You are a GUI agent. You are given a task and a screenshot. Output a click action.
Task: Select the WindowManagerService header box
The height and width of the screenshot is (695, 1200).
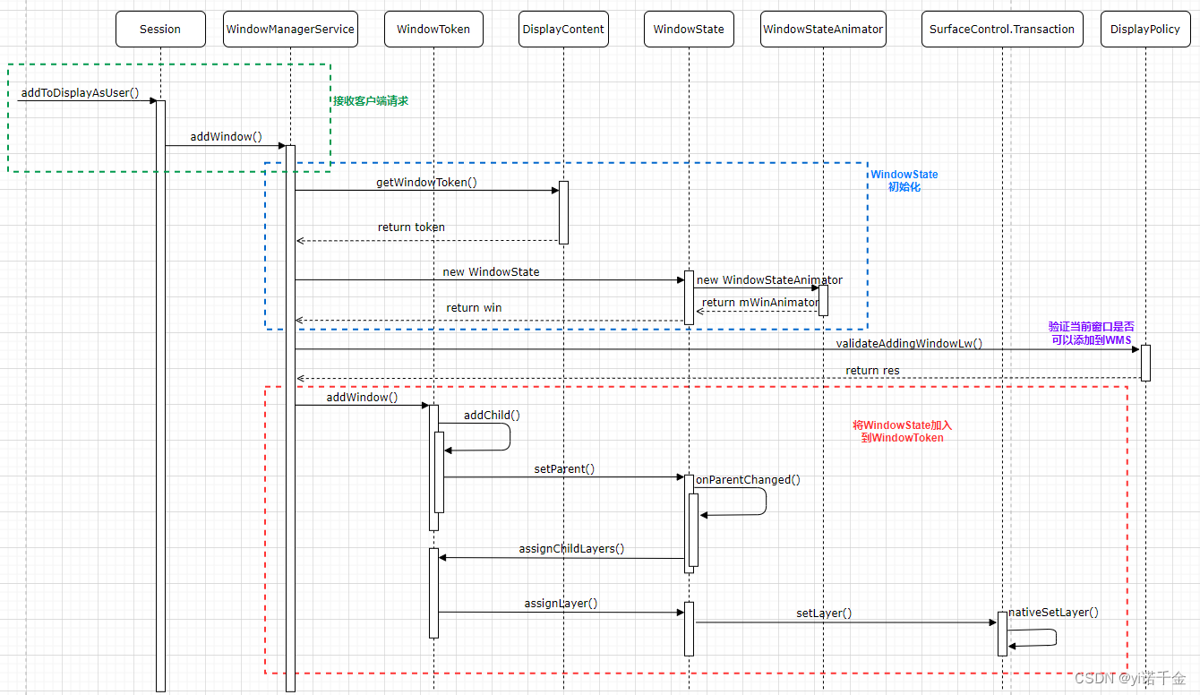pyautogui.click(x=290, y=29)
